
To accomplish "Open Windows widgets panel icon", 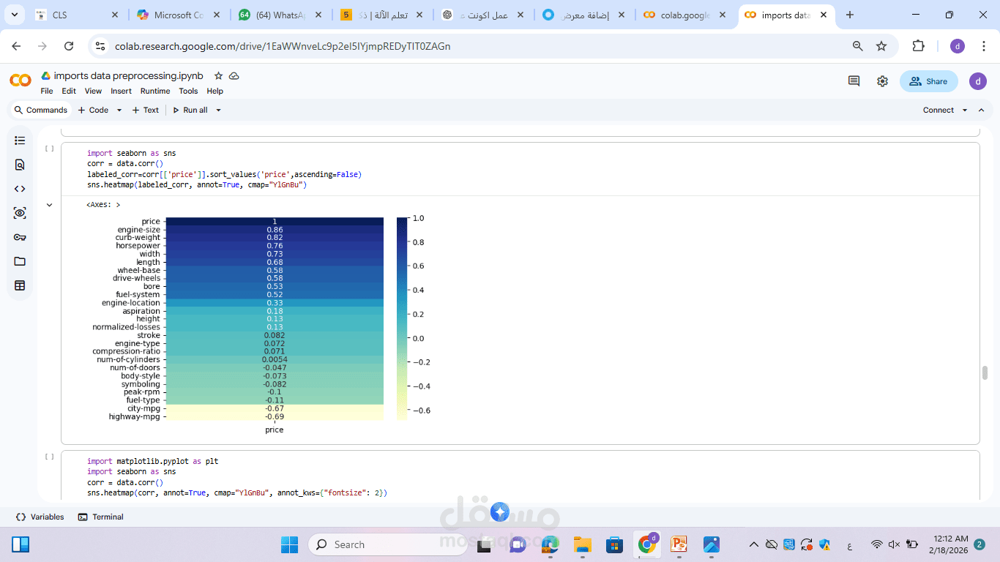I will [x=20, y=544].
